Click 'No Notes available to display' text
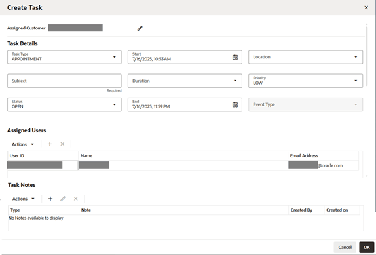The width and height of the screenshot is (376, 255). click(36, 218)
